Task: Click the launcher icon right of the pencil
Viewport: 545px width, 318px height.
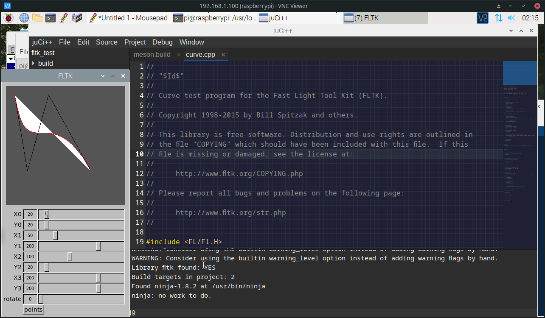Action: (x=76, y=18)
